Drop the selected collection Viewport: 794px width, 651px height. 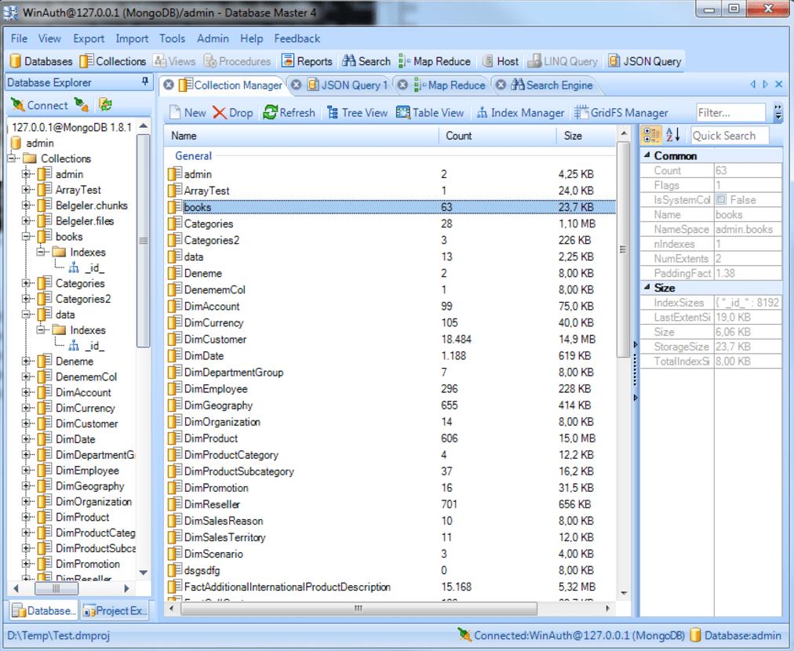click(x=233, y=112)
